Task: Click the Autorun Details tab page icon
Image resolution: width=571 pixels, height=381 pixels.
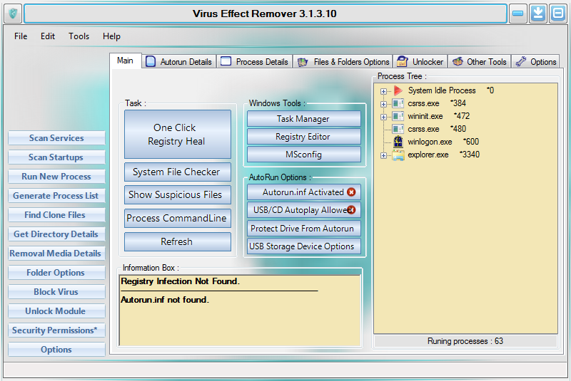Action: click(151, 61)
